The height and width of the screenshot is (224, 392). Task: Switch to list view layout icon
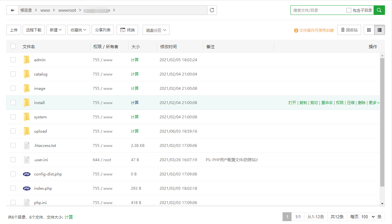(x=379, y=30)
